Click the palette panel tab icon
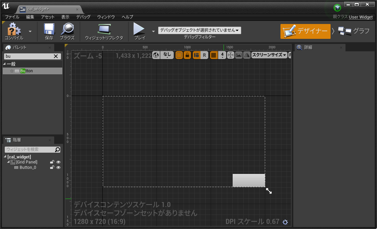The height and width of the screenshot is (229, 377). [x=8, y=47]
